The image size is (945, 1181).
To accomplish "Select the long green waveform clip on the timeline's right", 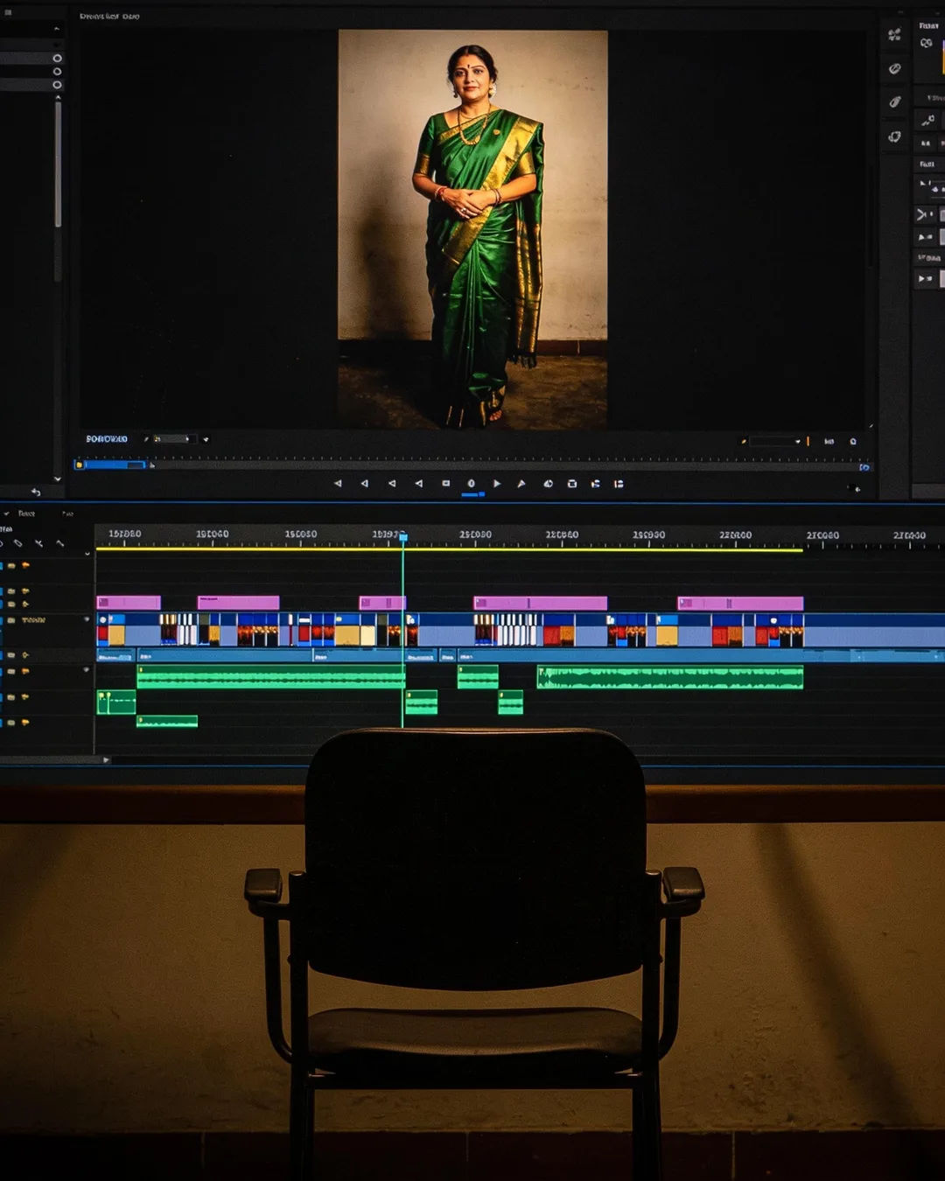I will click(x=670, y=677).
